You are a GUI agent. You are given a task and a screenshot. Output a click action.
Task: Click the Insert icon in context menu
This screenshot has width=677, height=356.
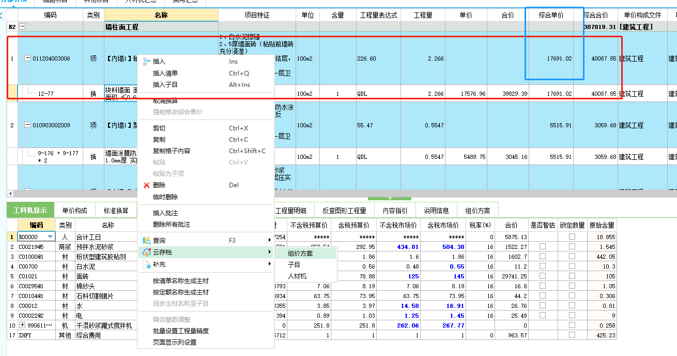point(146,61)
